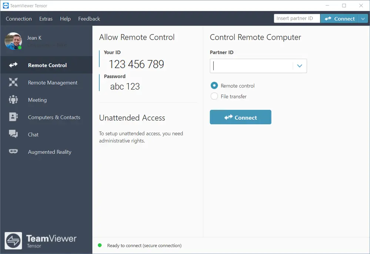Click the Remote Control arrows icon in sidebar
Image resolution: width=370 pixels, height=254 pixels.
13,65
